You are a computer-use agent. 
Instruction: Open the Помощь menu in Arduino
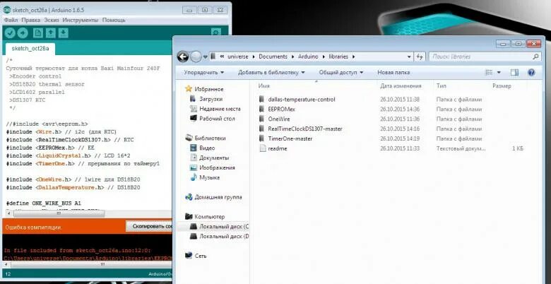[114, 20]
